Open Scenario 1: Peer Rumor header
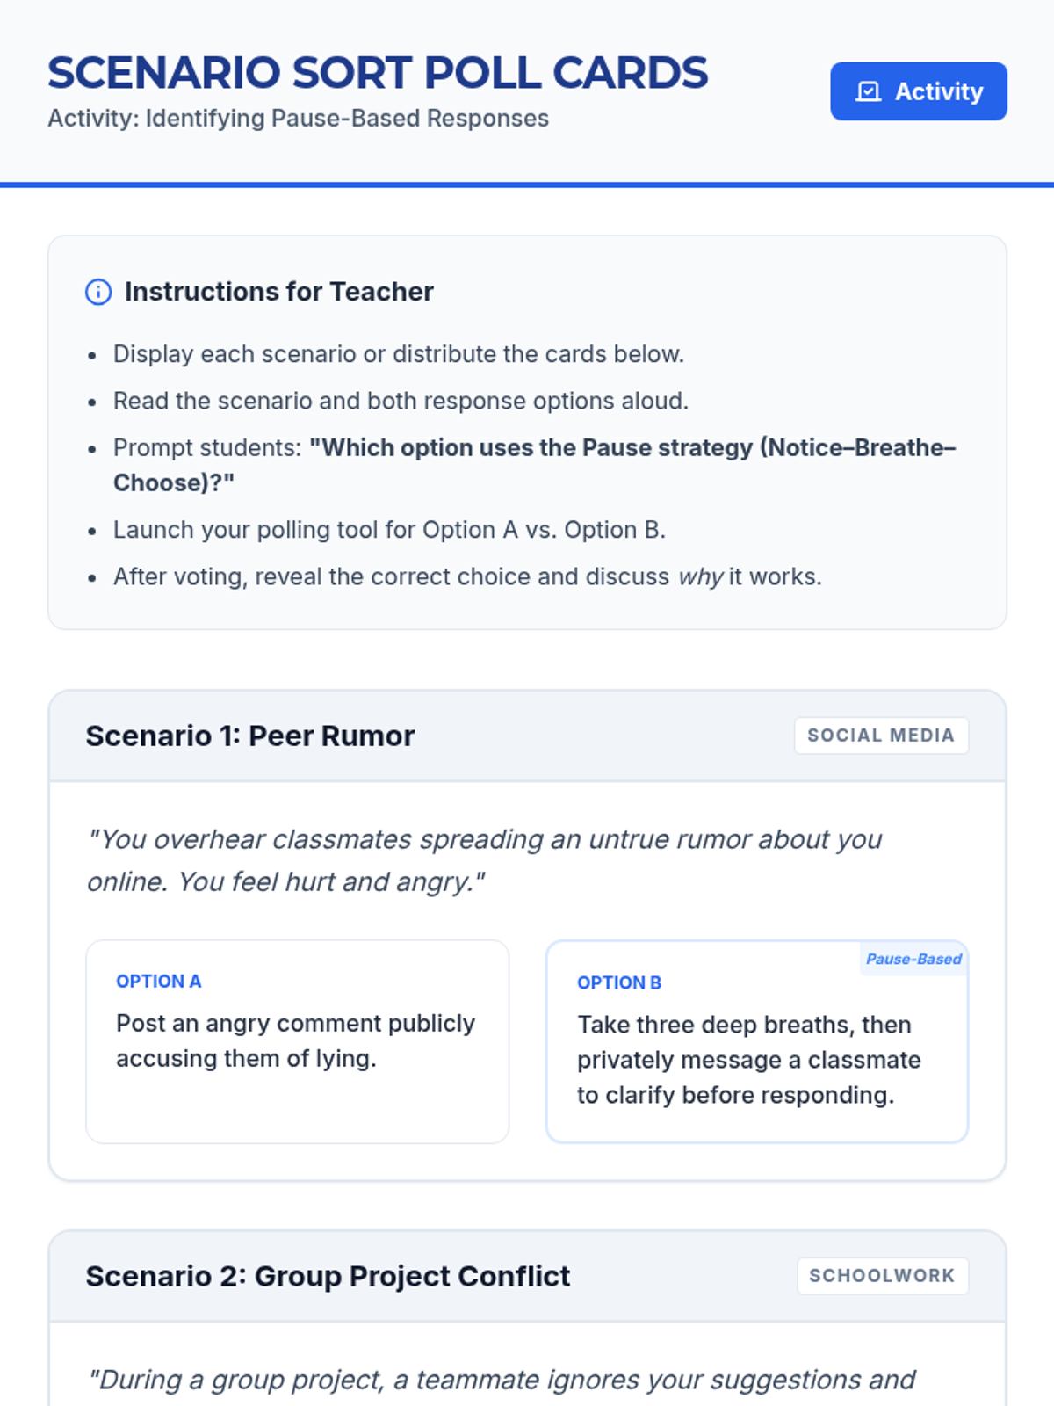 (527, 736)
